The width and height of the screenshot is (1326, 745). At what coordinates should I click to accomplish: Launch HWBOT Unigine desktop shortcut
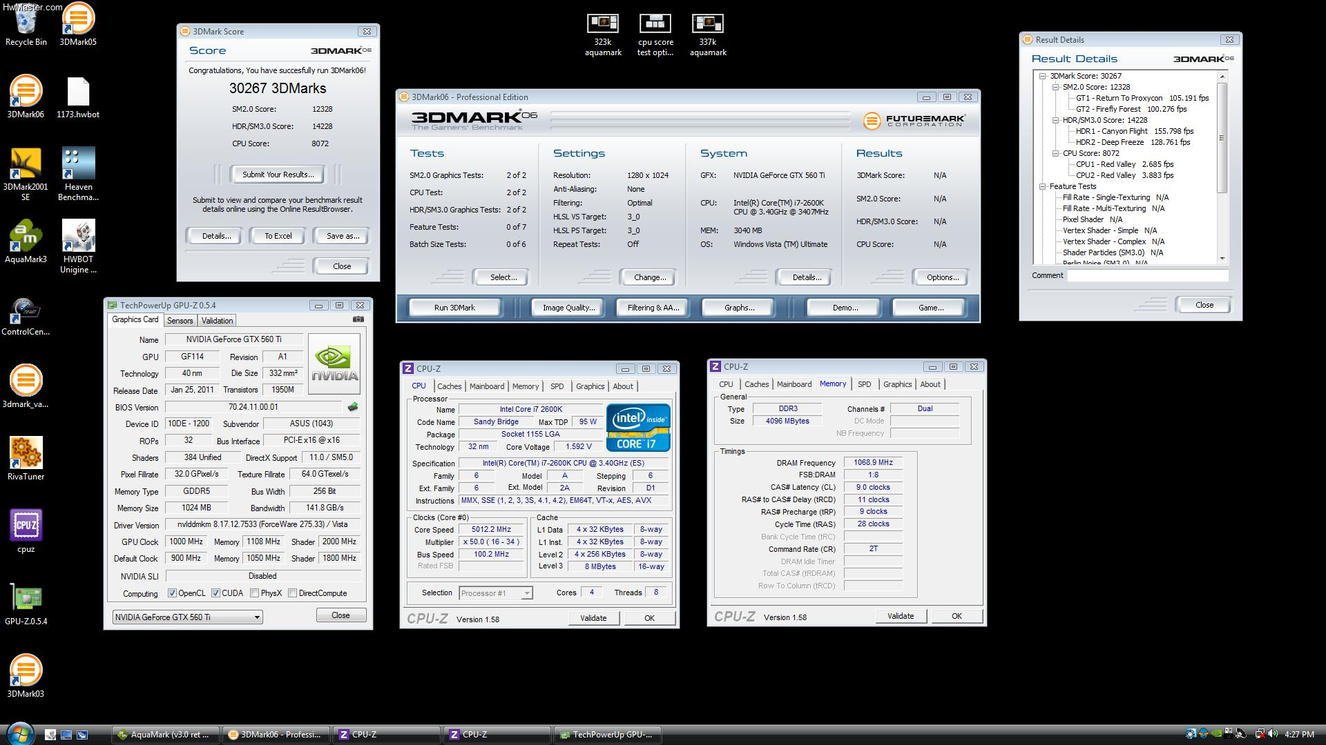[78, 247]
